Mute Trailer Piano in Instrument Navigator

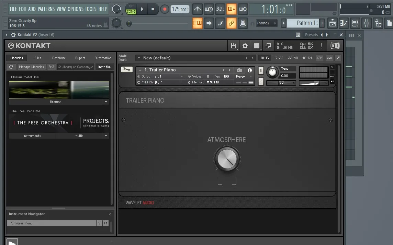pos(105,223)
